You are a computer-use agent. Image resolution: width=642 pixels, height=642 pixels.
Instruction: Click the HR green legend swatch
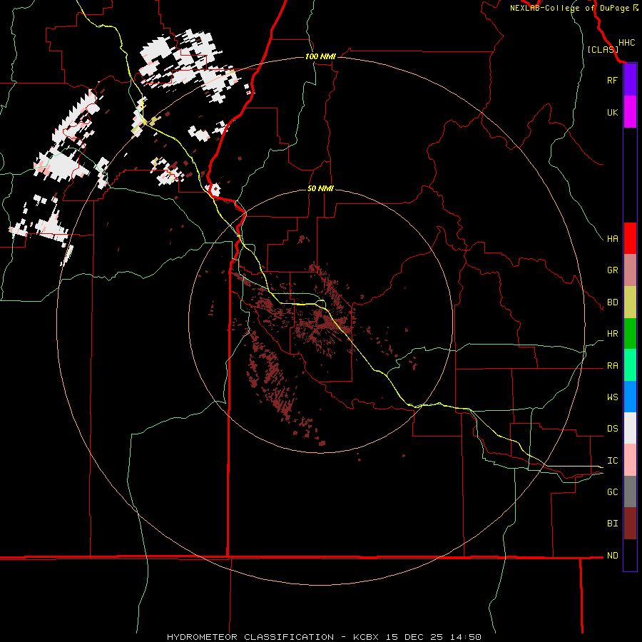pos(630,334)
